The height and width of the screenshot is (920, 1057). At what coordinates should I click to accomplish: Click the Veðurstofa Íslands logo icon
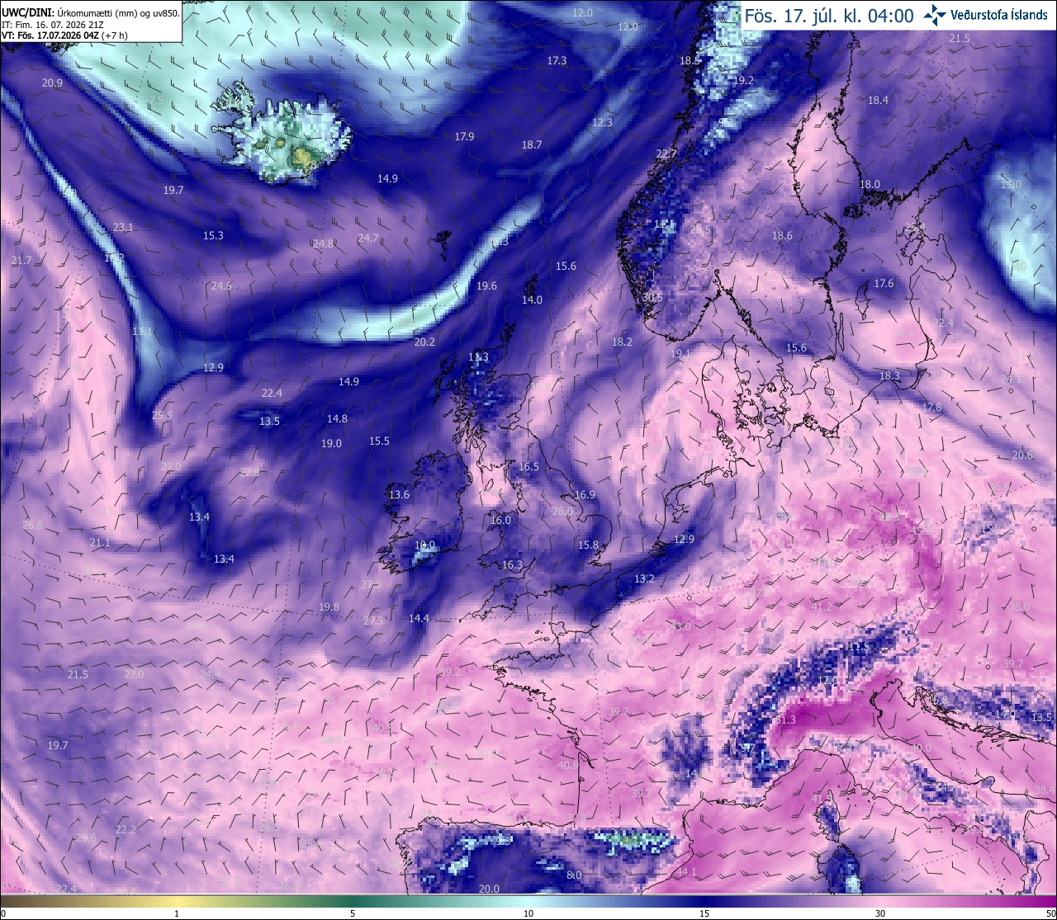[x=935, y=15]
